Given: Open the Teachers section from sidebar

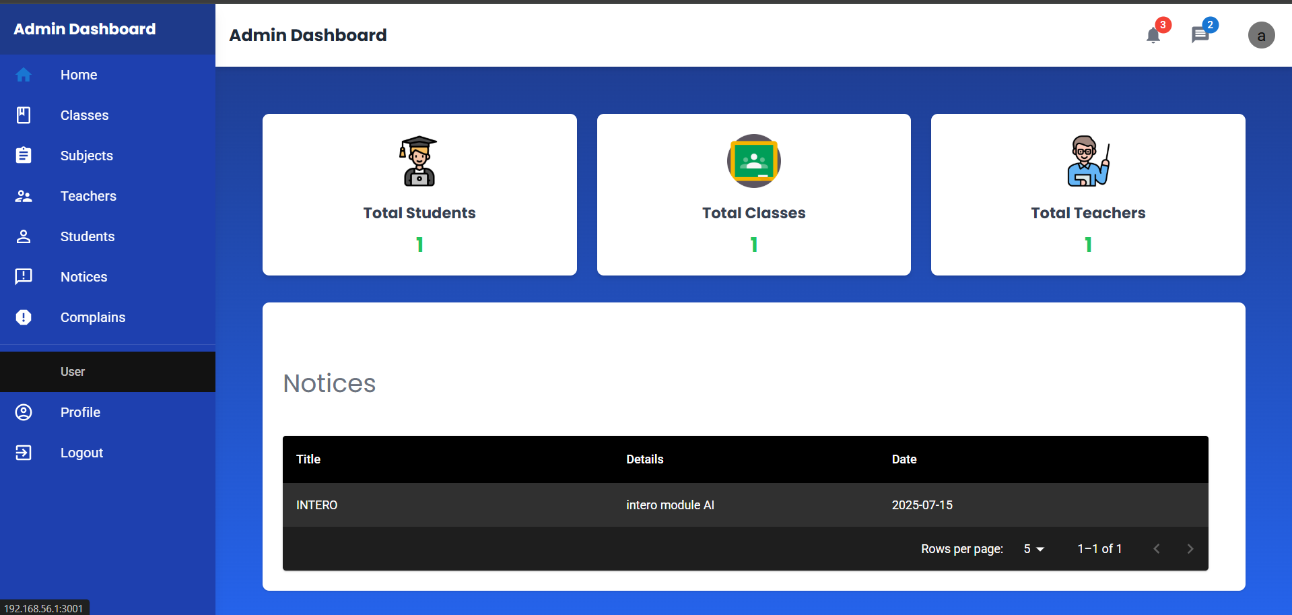Looking at the screenshot, I should 88,196.
